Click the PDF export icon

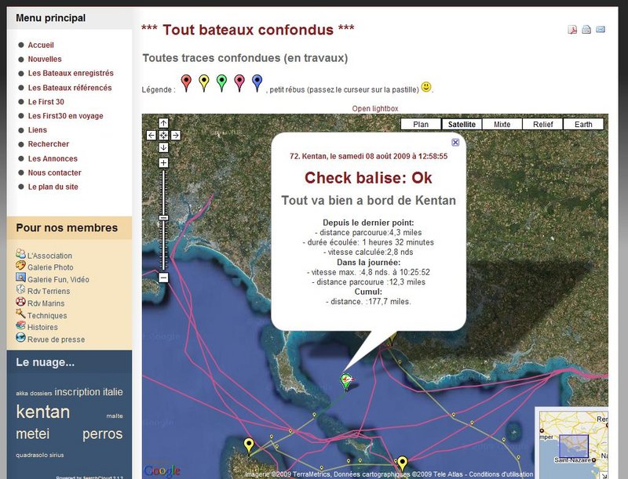[x=573, y=30]
